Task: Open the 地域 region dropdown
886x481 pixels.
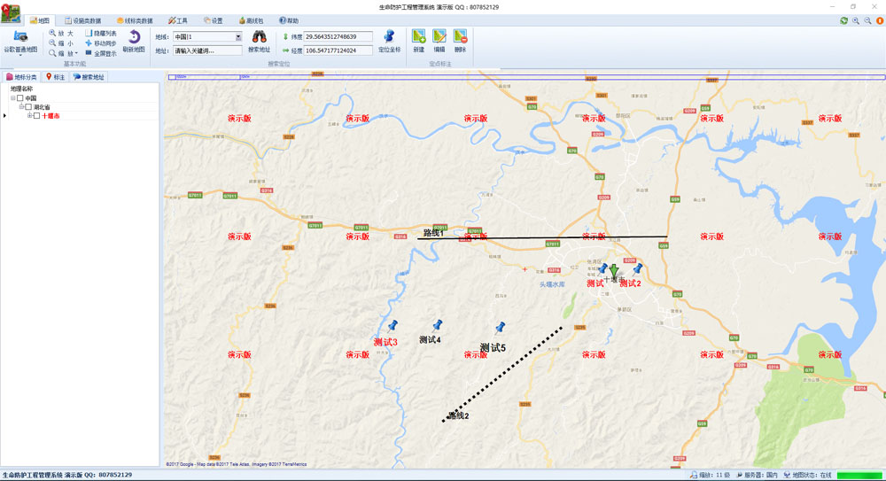Action: [237, 37]
